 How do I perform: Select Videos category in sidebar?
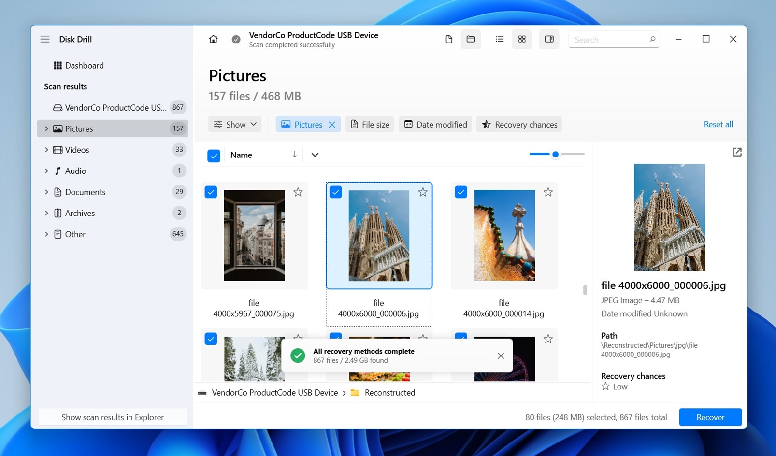click(113, 150)
